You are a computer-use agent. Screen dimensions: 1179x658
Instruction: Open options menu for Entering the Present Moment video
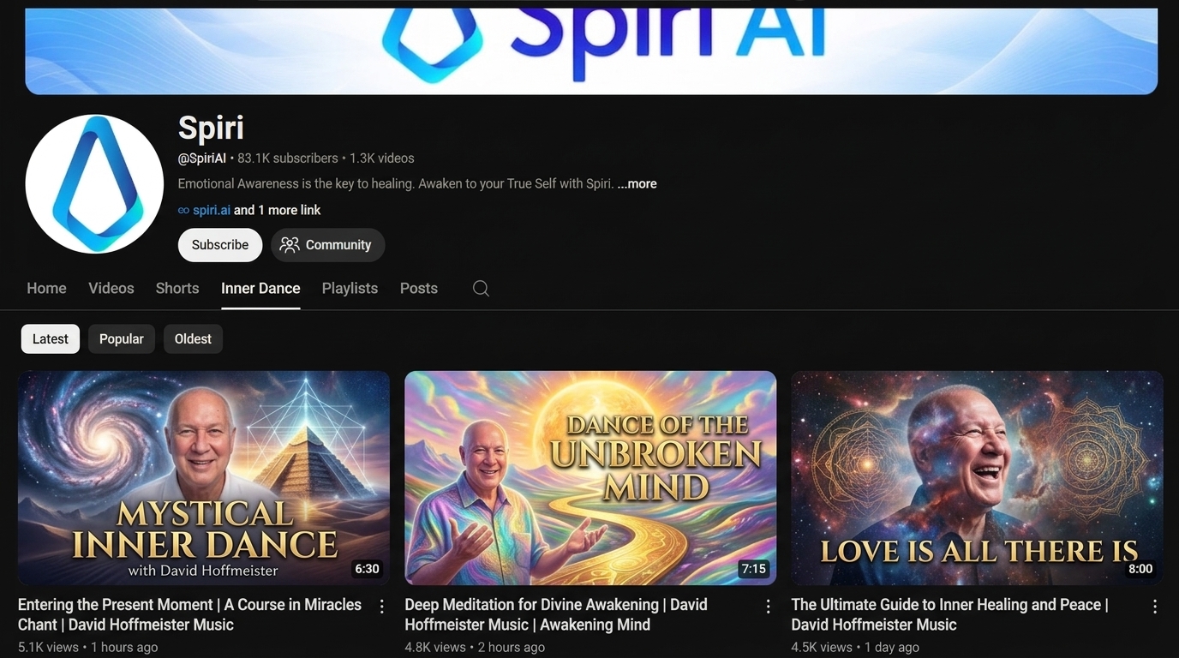(381, 607)
